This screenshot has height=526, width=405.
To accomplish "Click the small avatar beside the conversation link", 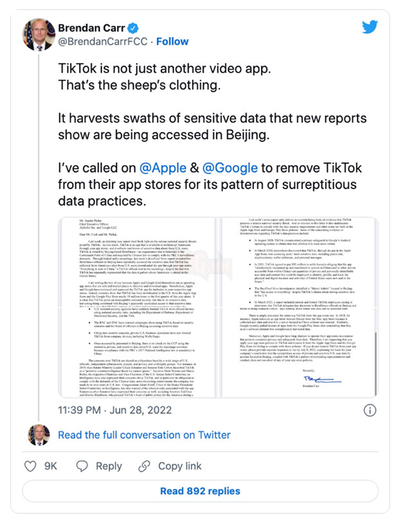I will (x=39, y=435).
